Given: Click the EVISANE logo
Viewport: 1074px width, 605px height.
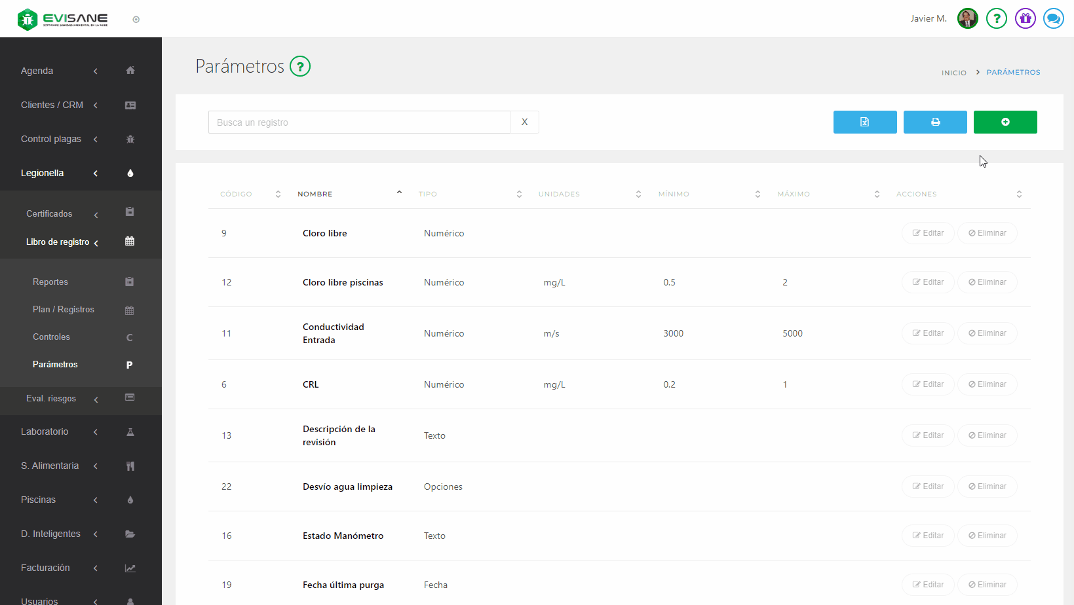Looking at the screenshot, I should [x=63, y=20].
